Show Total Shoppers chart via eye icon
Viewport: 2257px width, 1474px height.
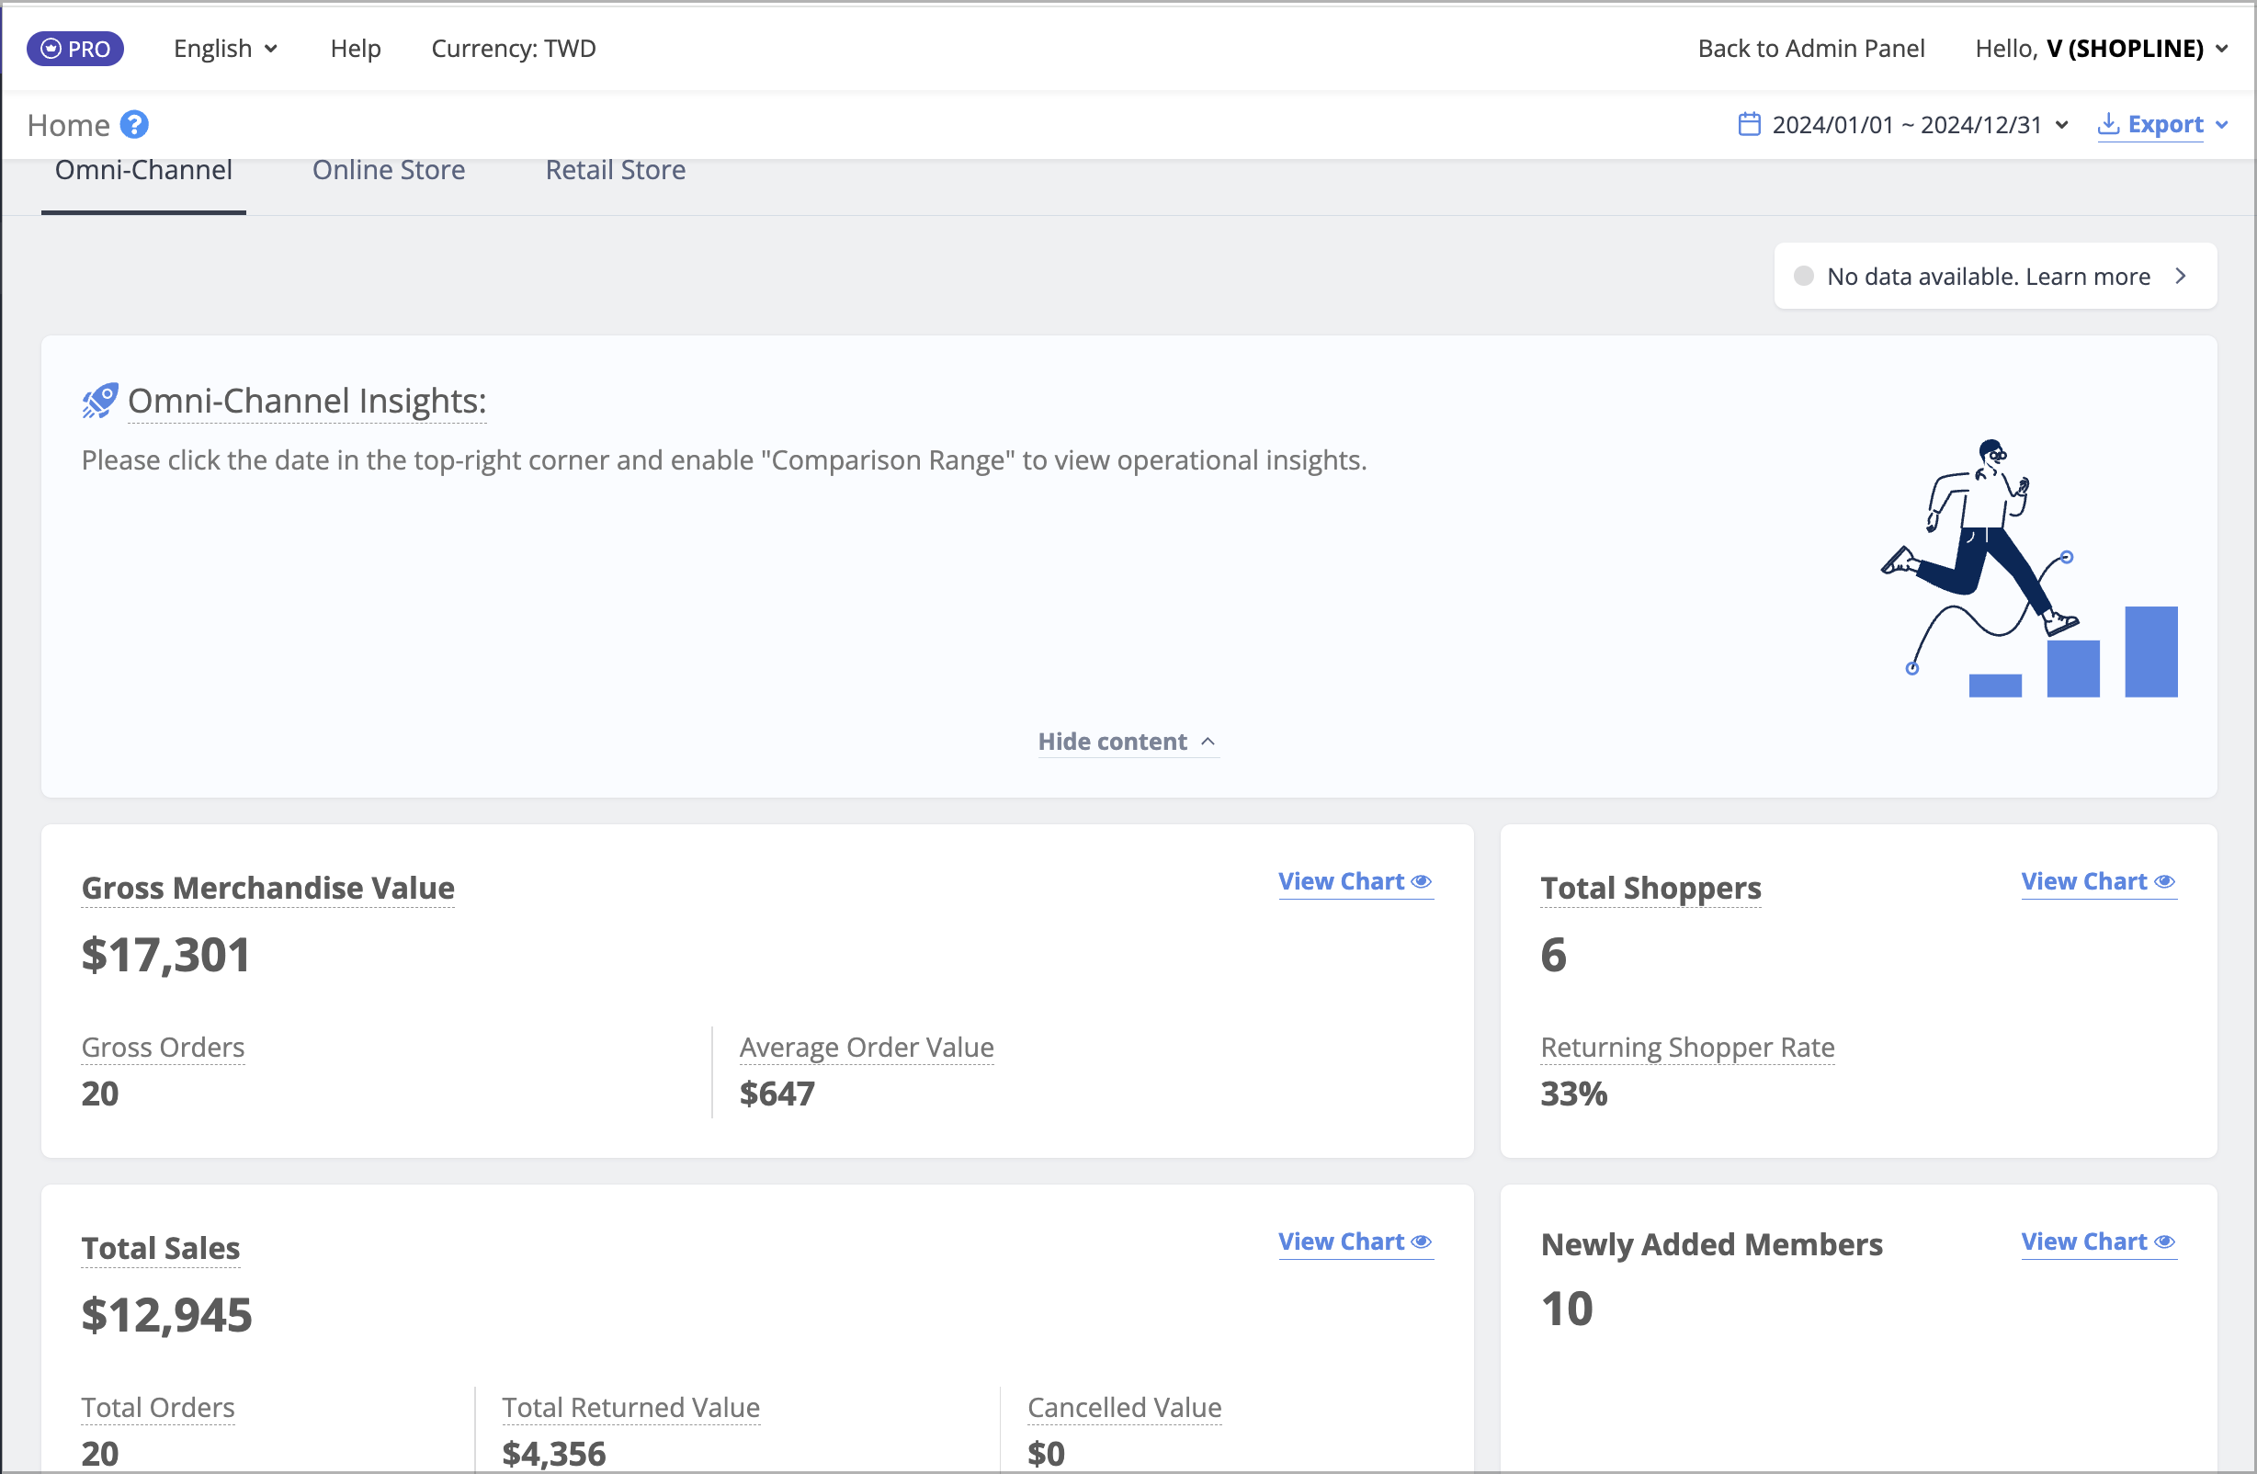click(x=2164, y=881)
